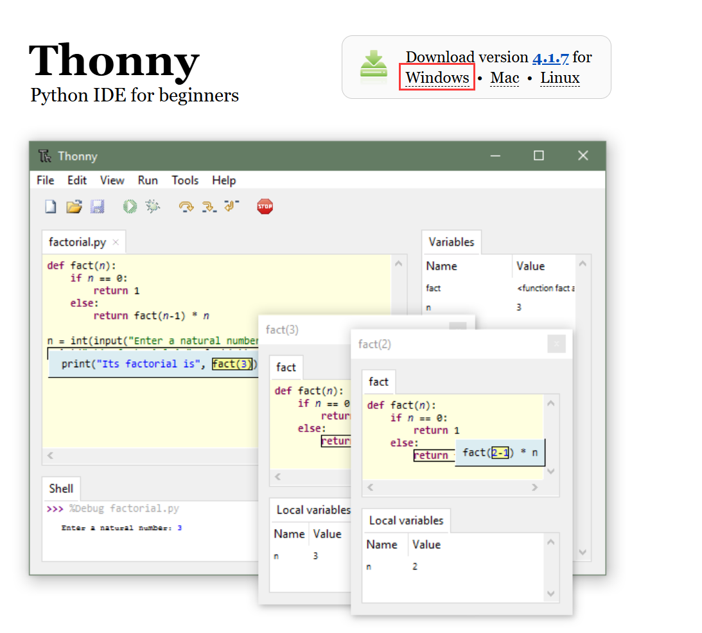Click the New file toolbar icon
Viewport: 702px width, 633px height.
(x=51, y=206)
